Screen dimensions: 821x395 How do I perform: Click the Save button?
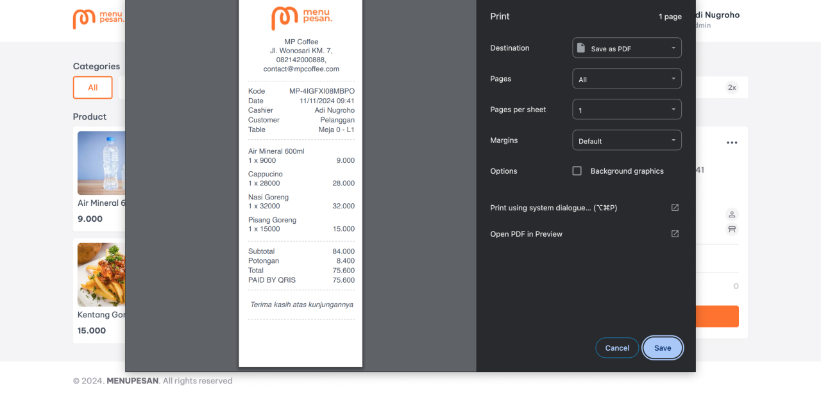click(x=663, y=348)
